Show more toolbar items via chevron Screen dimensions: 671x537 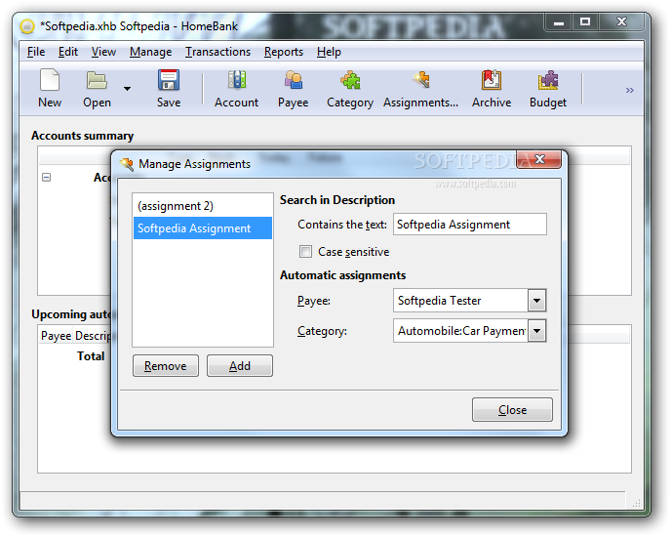point(629,90)
